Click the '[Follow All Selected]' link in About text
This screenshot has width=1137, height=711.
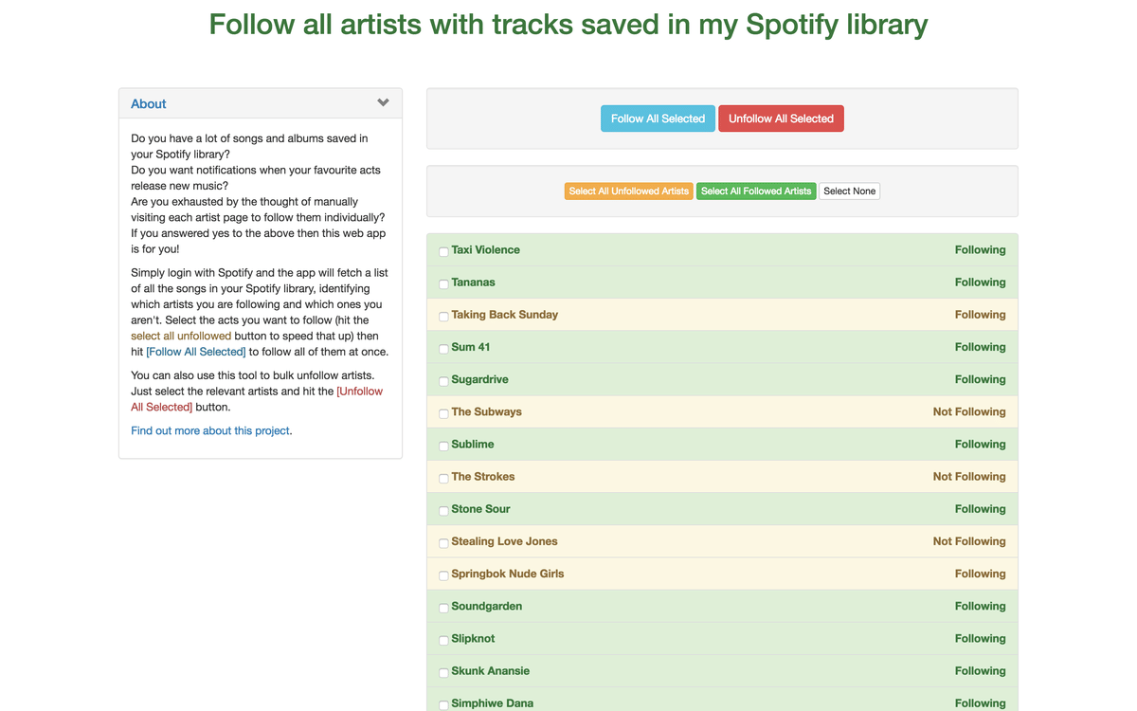coord(195,351)
